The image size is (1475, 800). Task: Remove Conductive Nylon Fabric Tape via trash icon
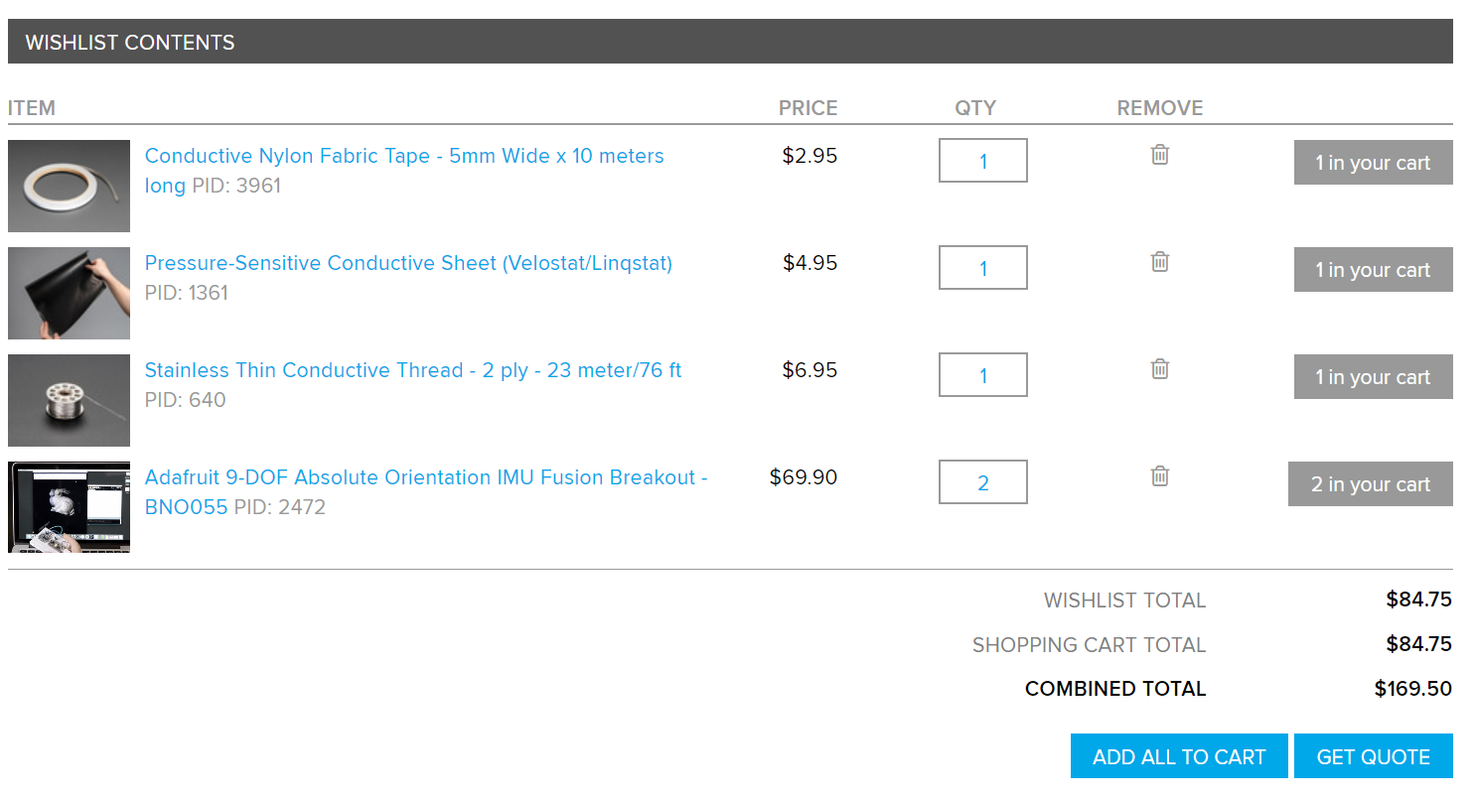point(1159,155)
